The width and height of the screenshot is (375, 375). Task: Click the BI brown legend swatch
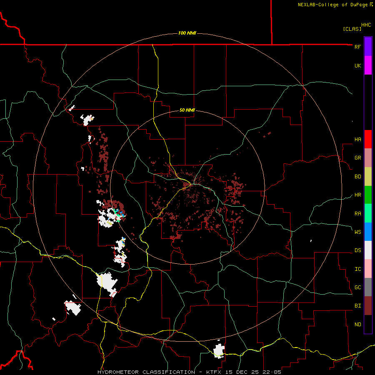[368, 306]
